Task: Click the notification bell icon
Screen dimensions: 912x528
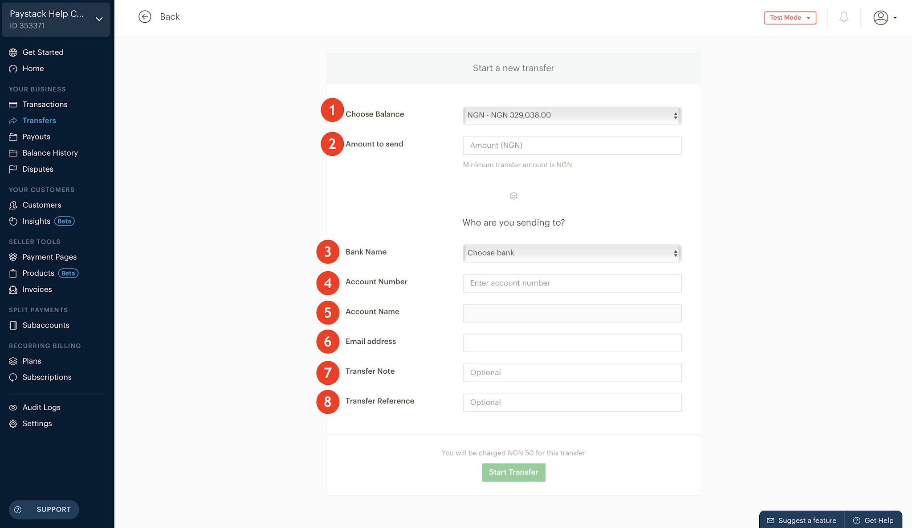Action: coord(843,17)
